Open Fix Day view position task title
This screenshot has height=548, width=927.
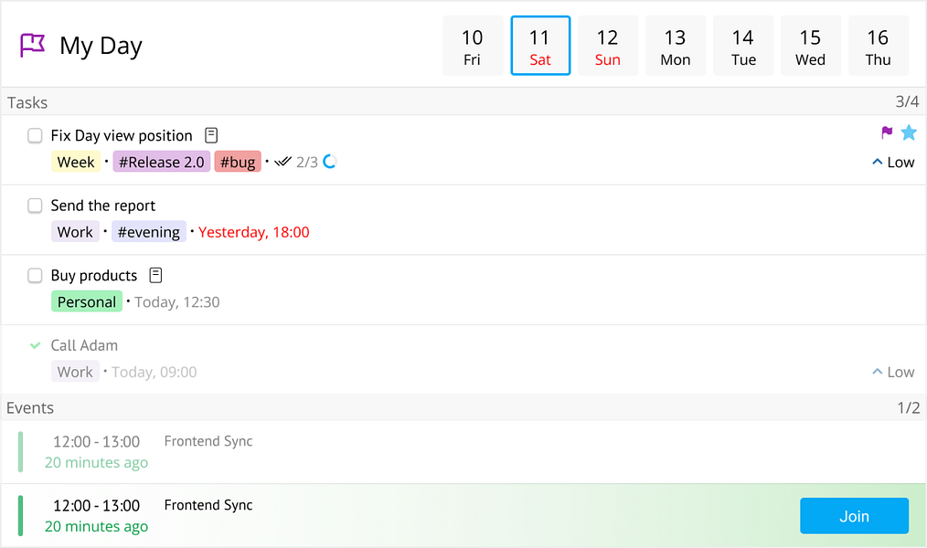point(122,136)
